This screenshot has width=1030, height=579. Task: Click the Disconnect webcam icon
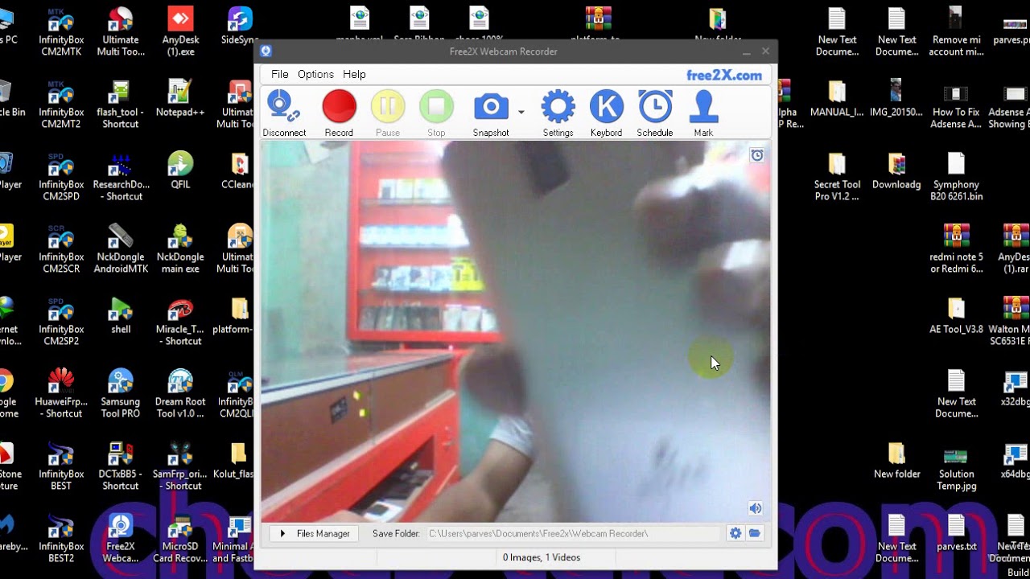pos(283,113)
